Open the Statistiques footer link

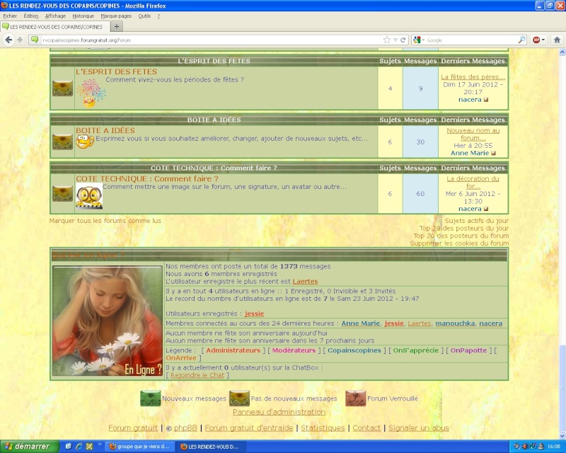[323, 428]
